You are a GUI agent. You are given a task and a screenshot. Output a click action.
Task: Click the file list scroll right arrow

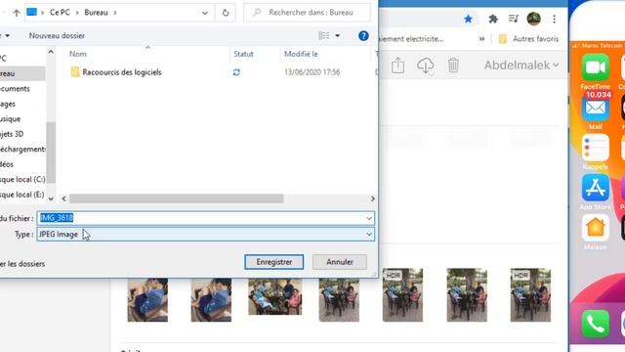373,198
